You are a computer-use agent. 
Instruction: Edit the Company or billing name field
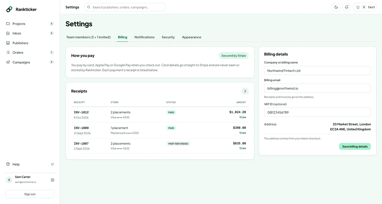(317, 71)
